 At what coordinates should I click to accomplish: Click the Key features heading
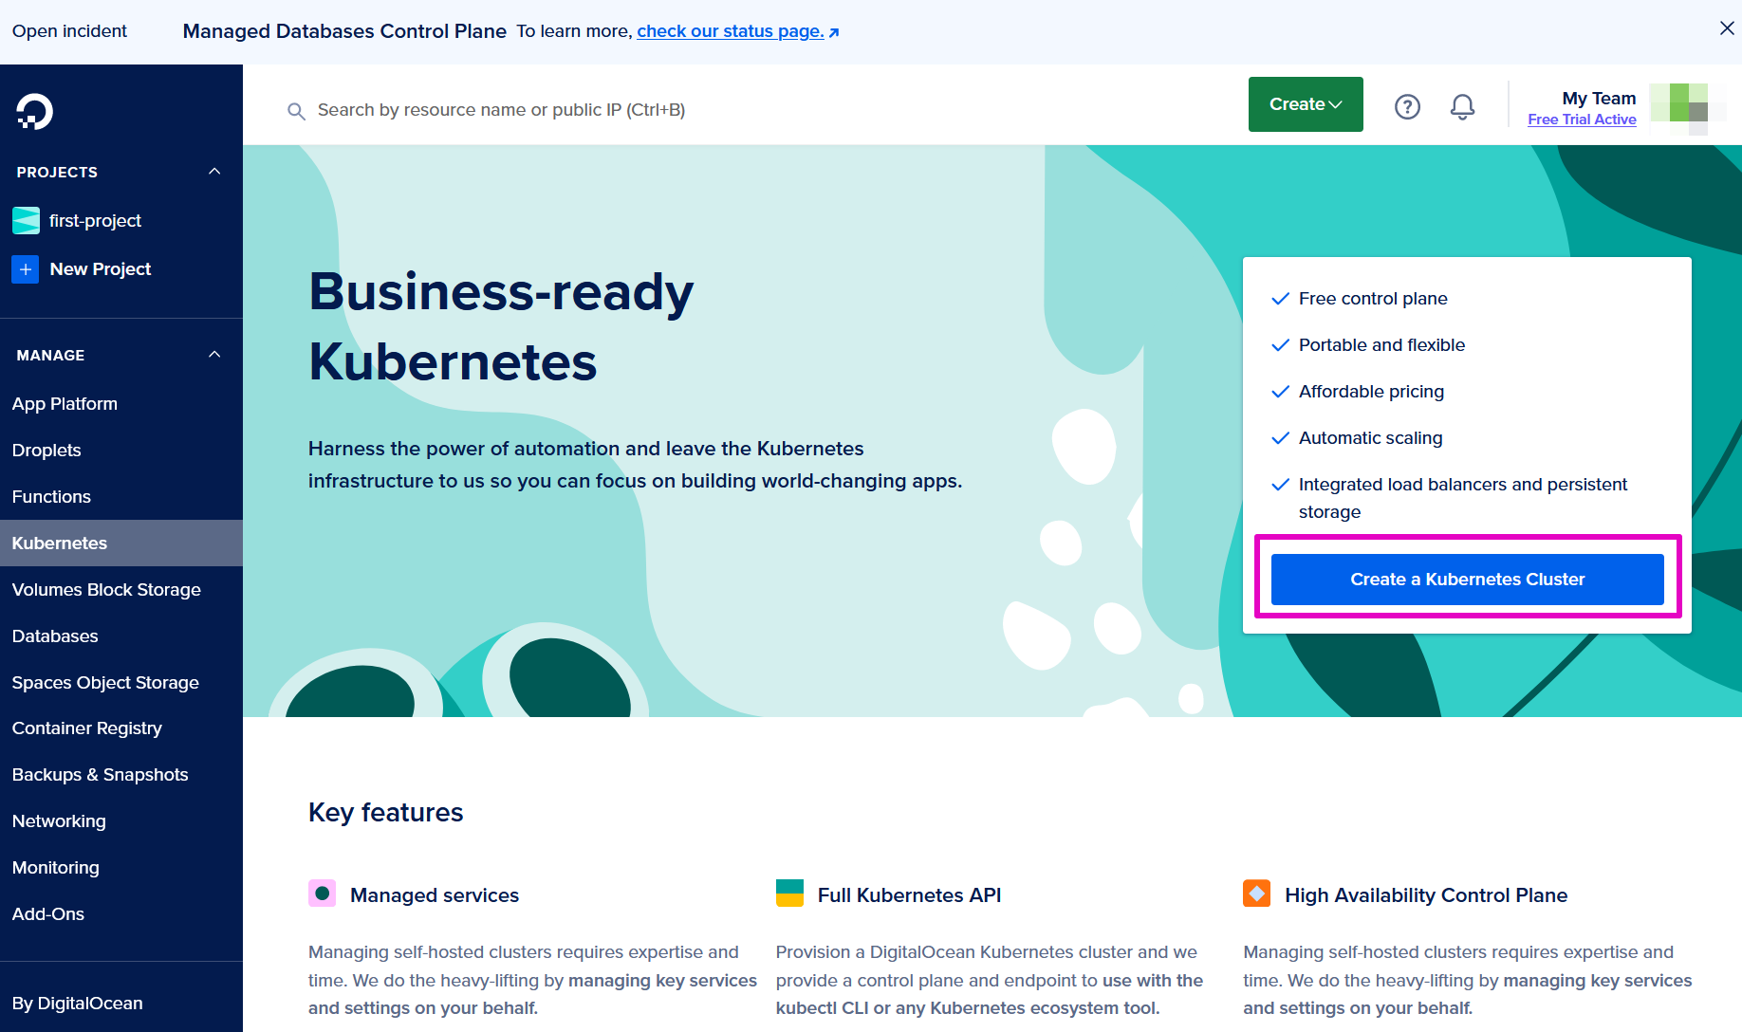[385, 813]
